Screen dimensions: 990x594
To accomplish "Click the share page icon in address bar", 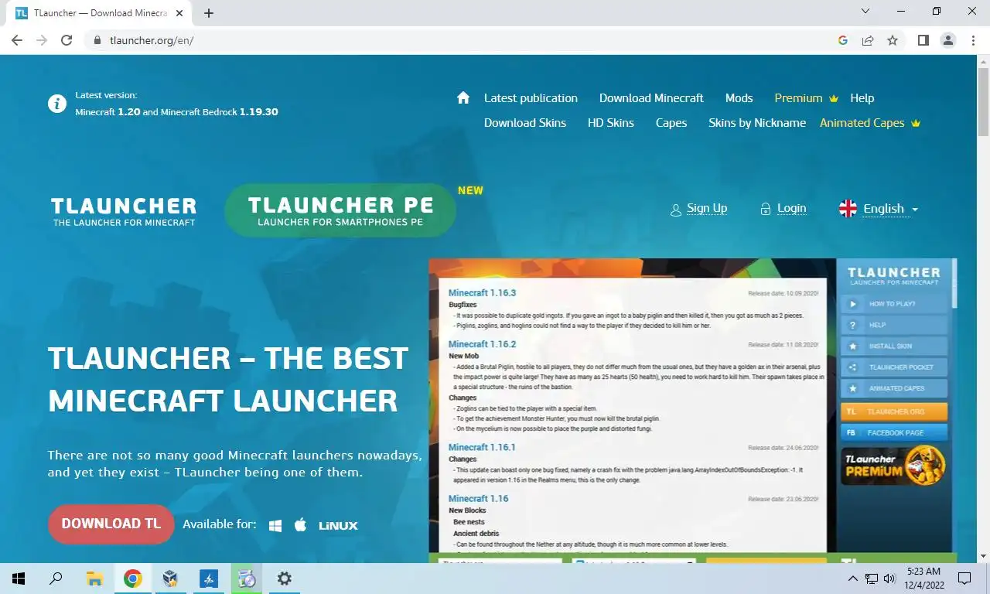I will [868, 40].
